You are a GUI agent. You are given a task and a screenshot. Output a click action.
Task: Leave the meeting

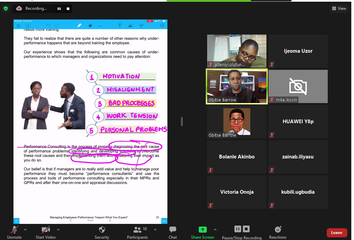336,233
